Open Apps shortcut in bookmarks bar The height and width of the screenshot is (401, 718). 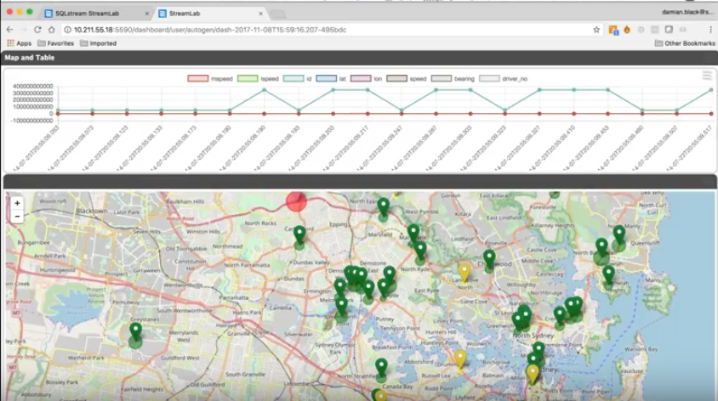(x=19, y=43)
